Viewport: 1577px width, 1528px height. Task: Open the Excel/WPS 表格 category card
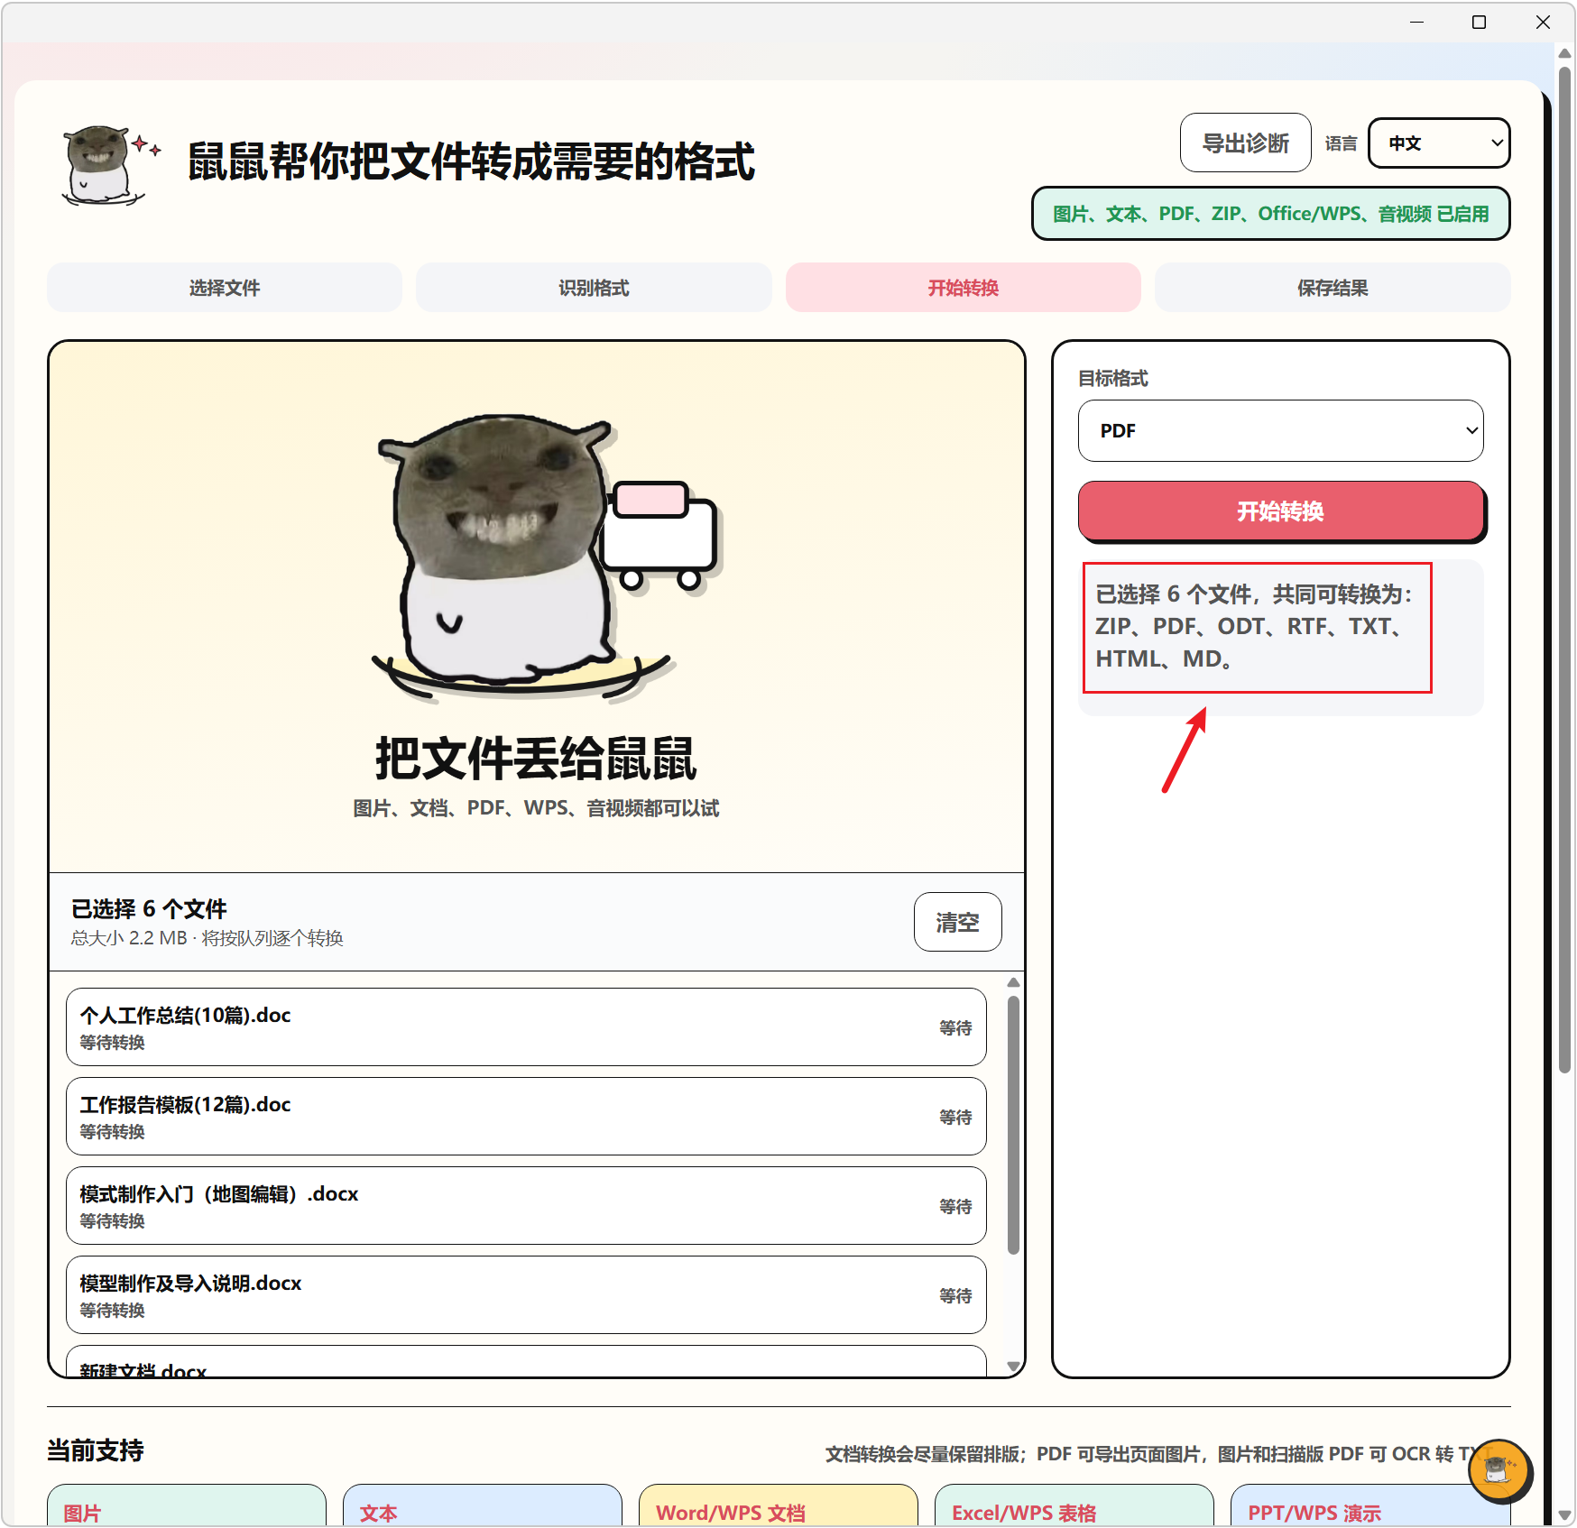[x=1074, y=1505]
